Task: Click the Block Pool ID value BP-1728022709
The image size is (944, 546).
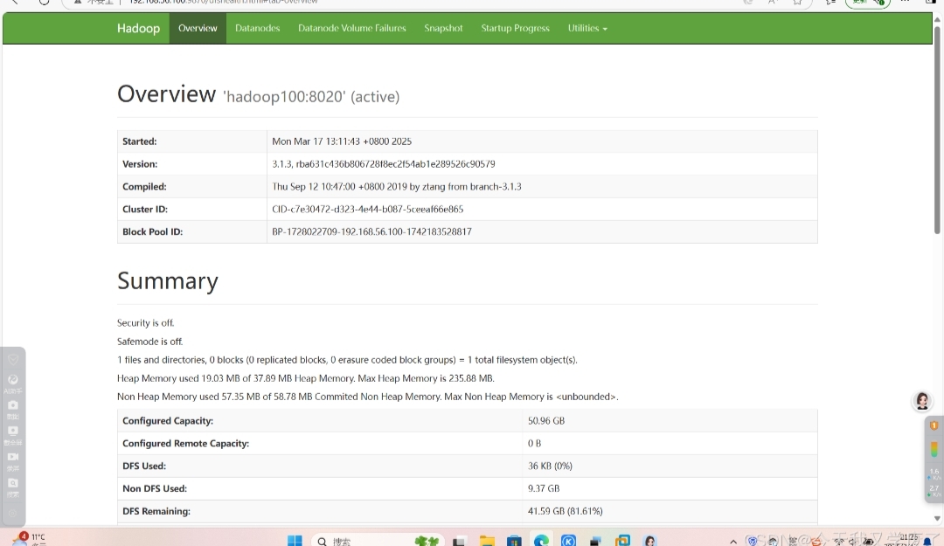Action: 372,232
